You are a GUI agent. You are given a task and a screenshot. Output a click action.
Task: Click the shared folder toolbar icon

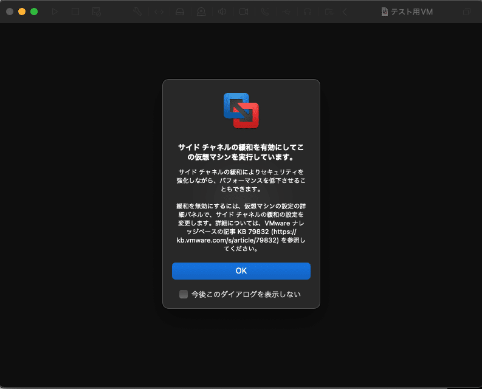click(329, 12)
